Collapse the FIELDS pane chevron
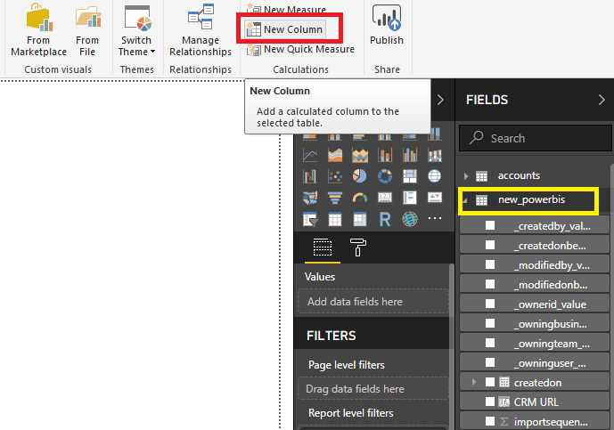 602,100
